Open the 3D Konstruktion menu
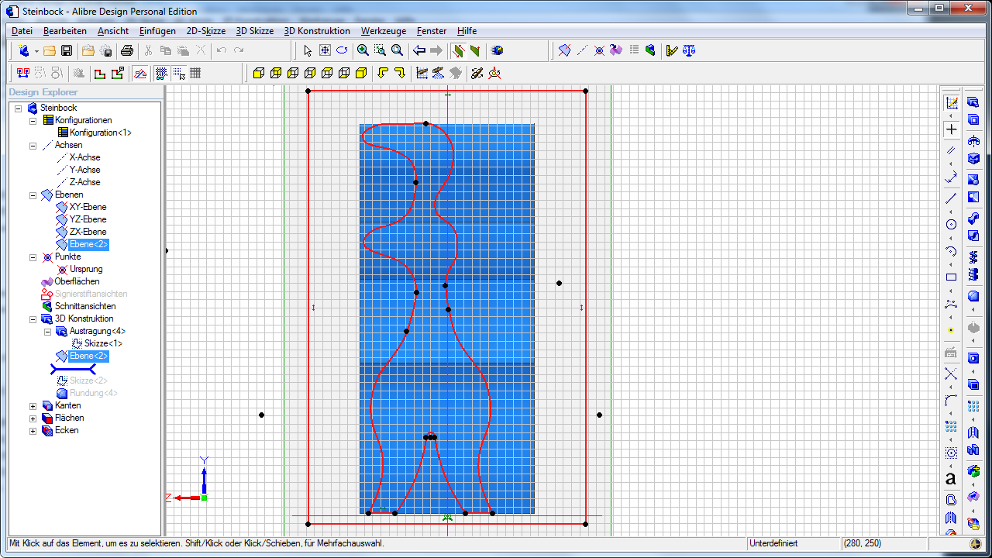992x558 pixels. 317,31
